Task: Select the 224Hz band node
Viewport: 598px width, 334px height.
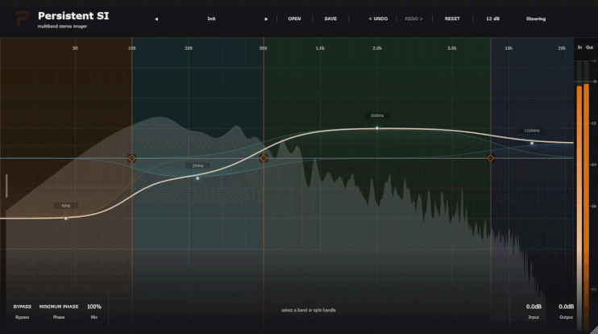Action: point(197,178)
